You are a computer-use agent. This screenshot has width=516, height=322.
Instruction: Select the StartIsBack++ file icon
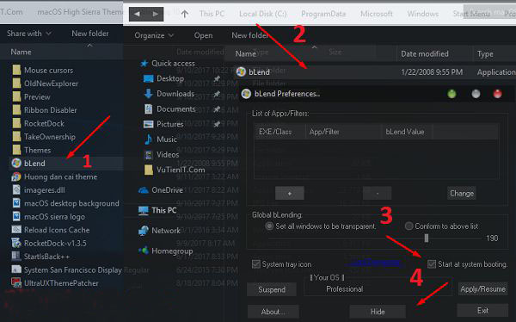coord(16,257)
